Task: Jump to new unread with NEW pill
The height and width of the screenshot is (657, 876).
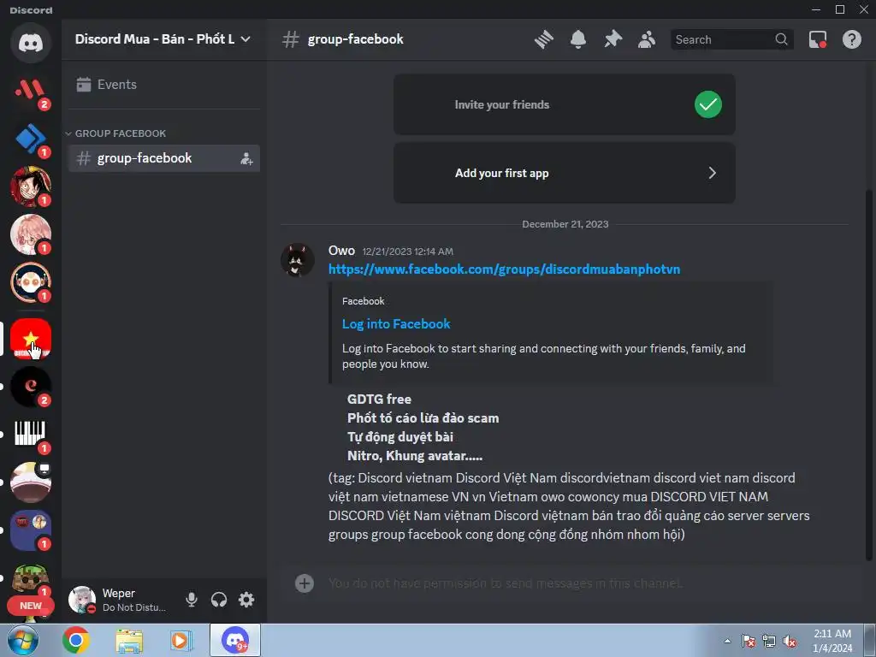Action: [x=31, y=606]
